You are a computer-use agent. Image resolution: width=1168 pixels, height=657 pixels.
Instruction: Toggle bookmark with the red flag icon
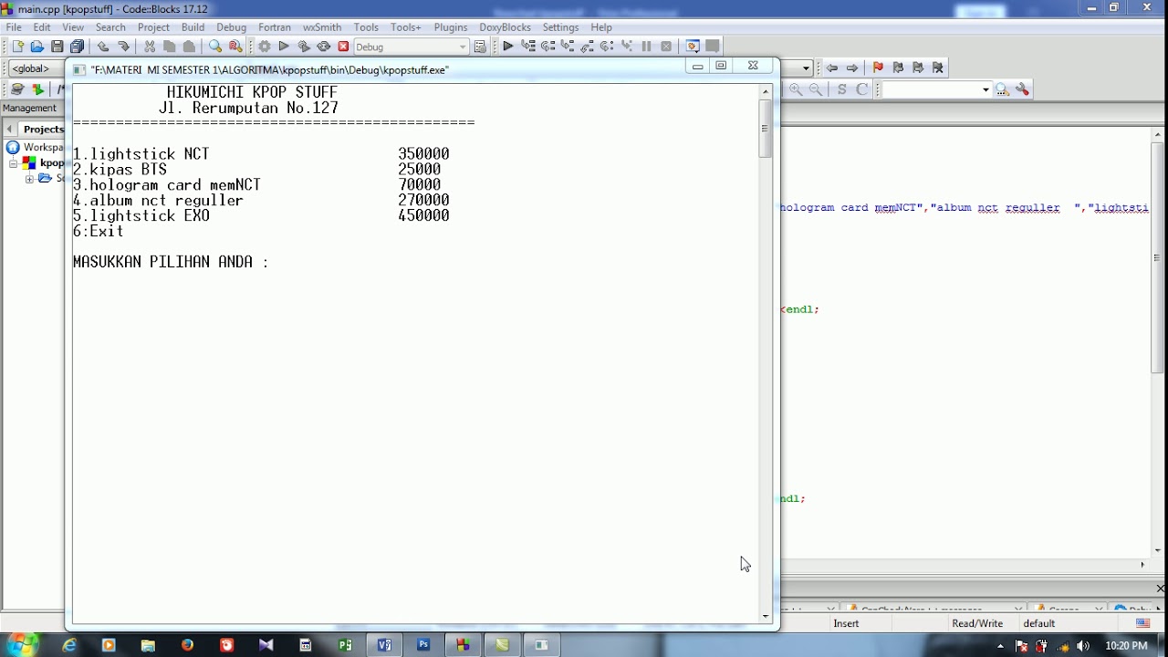tap(878, 68)
